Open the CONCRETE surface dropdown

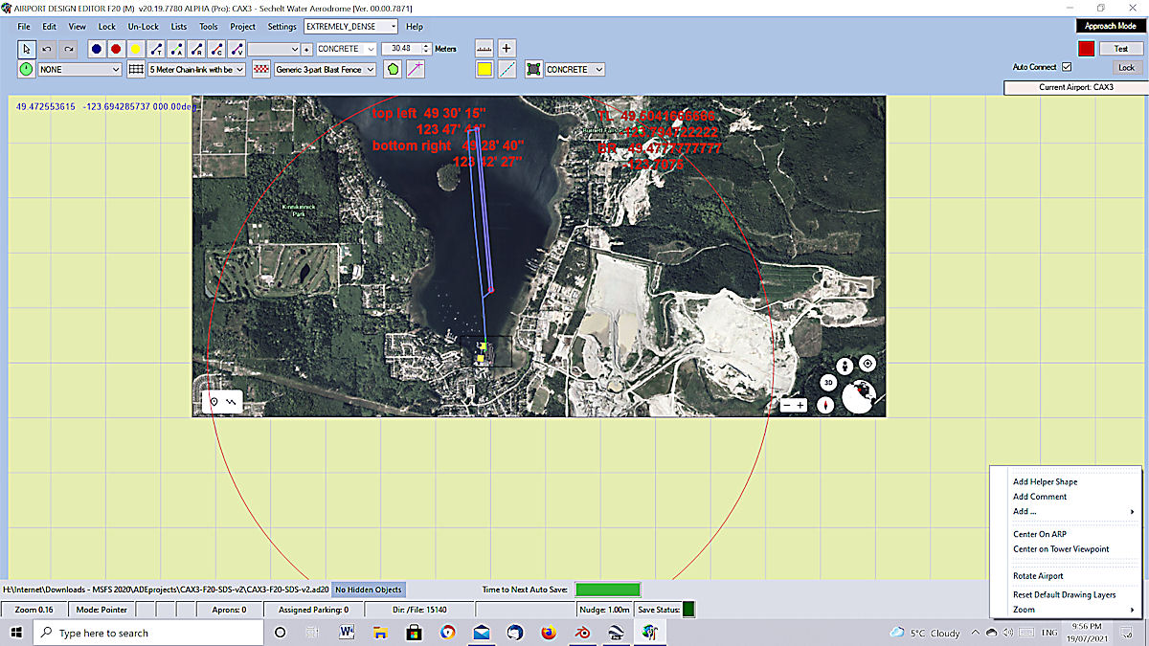pos(346,48)
